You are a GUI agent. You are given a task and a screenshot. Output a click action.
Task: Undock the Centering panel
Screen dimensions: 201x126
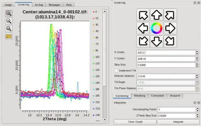pyautogui.click(x=195, y=3)
